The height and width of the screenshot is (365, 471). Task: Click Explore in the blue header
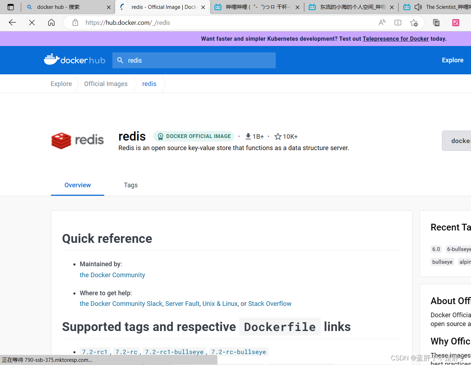coord(453,60)
